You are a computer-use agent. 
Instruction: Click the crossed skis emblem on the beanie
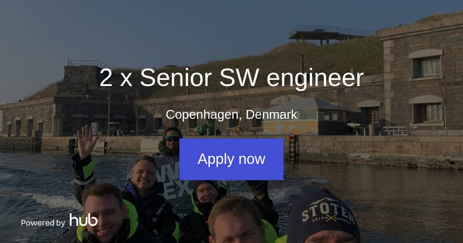pos(329,218)
